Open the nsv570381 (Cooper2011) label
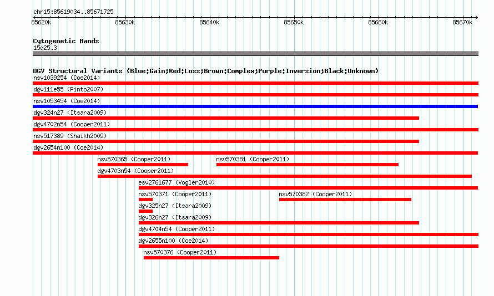 [x=253, y=159]
